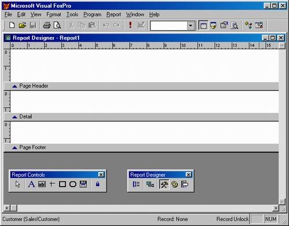The image size is (289, 226).
Task: Click the Form Wizard toolbar icon
Action: (224, 25)
